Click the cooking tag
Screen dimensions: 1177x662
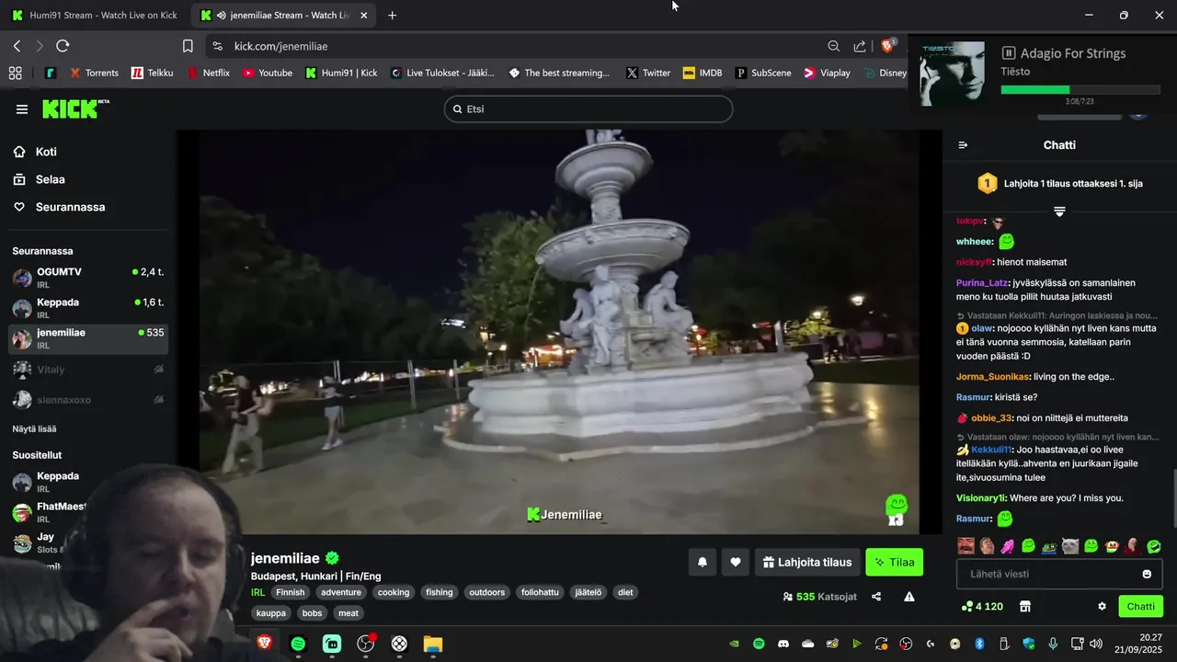pyautogui.click(x=394, y=592)
